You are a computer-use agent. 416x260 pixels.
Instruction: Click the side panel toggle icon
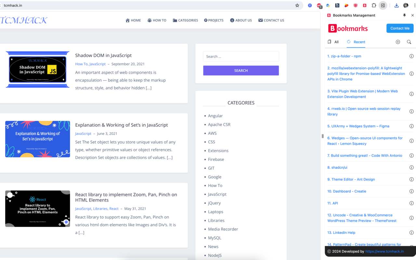coord(383,5)
